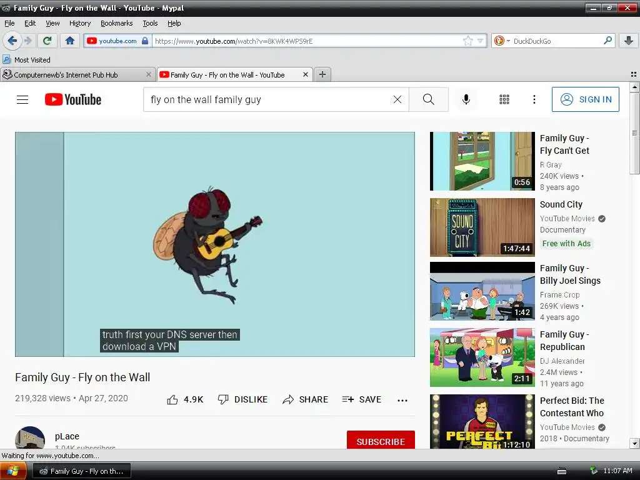
Task: Click the R Gray channel name
Action: pyautogui.click(x=551, y=165)
